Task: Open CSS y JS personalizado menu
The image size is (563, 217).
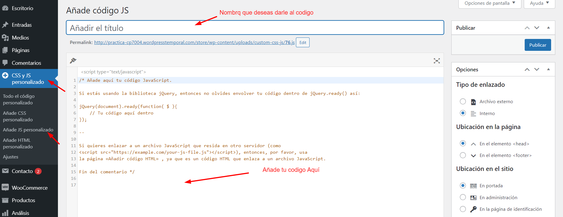Action: tap(29, 78)
